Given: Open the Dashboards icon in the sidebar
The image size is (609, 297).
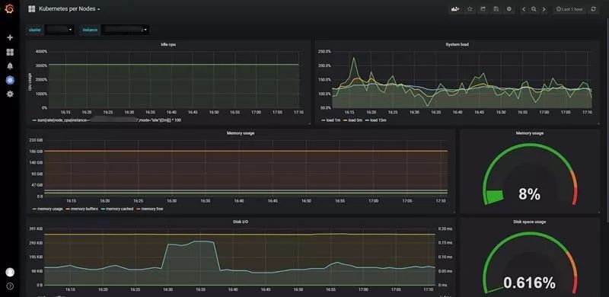Looking at the screenshot, I should click(x=10, y=52).
